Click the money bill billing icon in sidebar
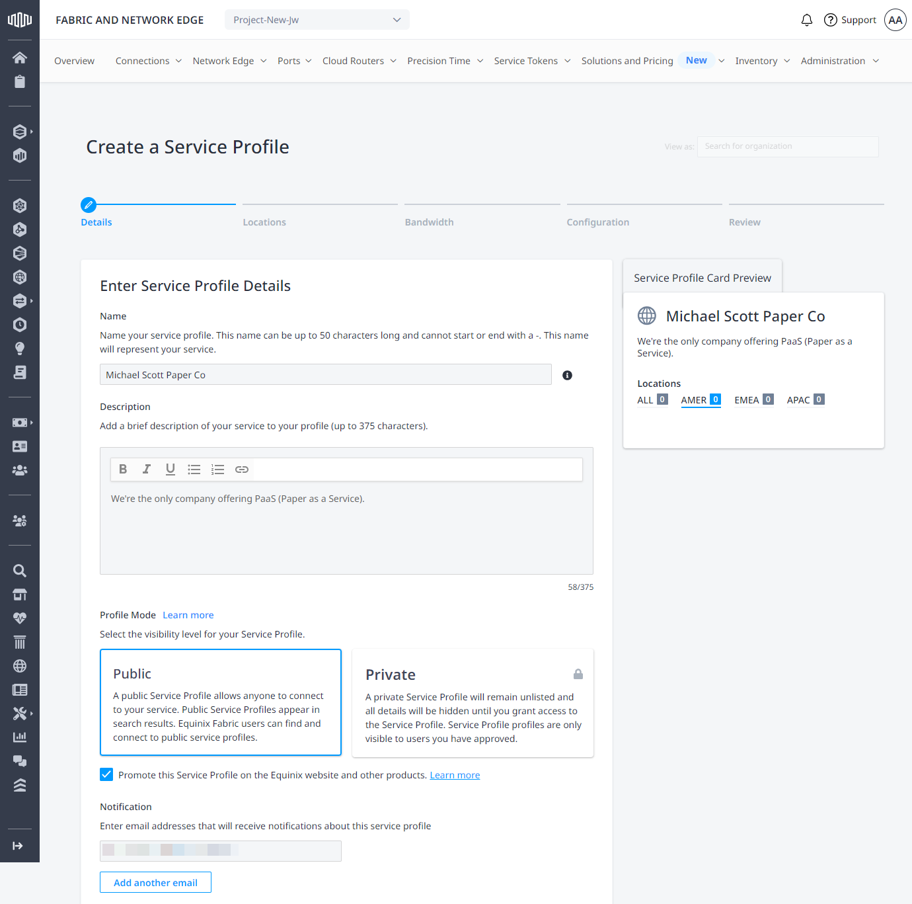This screenshot has height=904, width=912. (20, 423)
